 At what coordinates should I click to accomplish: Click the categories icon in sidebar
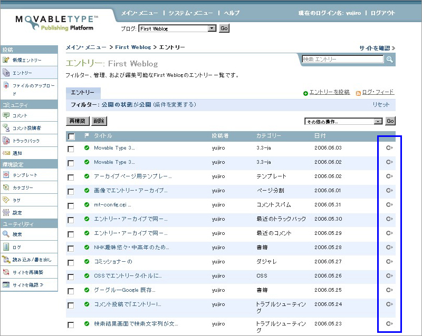(6, 187)
